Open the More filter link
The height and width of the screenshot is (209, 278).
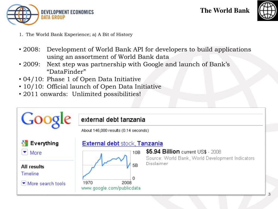(x=36, y=153)
